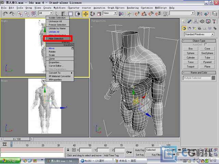Open the Standard Primitives dropdown
219x164 pixels.
pyautogui.click(x=199, y=34)
